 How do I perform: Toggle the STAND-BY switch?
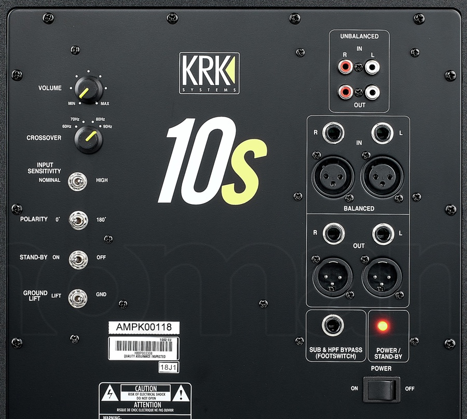pos(78,259)
